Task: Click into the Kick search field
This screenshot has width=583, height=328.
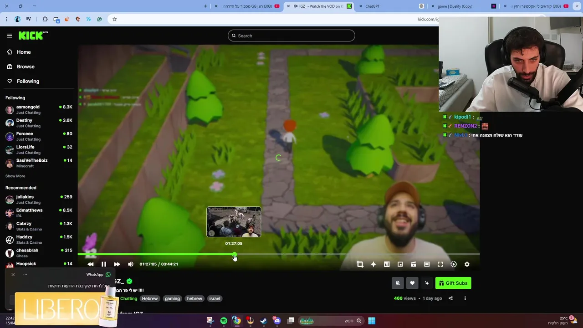Action: click(291, 36)
